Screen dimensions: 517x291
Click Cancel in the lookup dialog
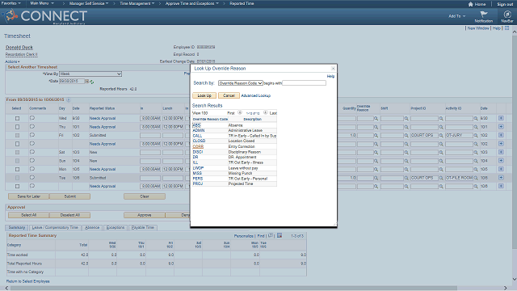point(229,95)
